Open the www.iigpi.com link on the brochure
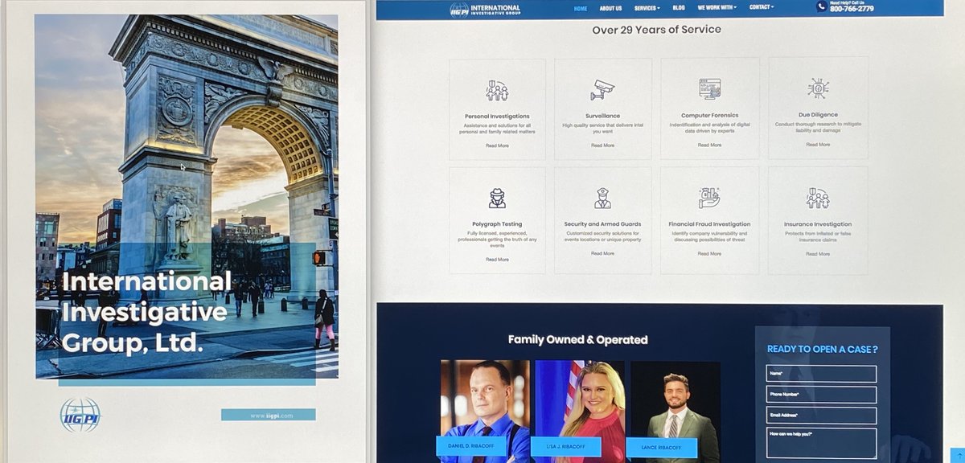This screenshot has height=463, width=965. pyautogui.click(x=269, y=415)
